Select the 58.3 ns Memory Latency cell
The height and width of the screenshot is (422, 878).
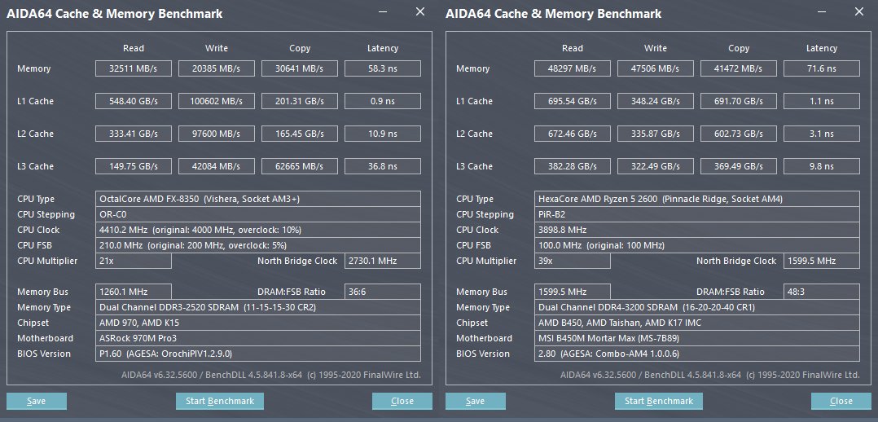click(x=382, y=68)
